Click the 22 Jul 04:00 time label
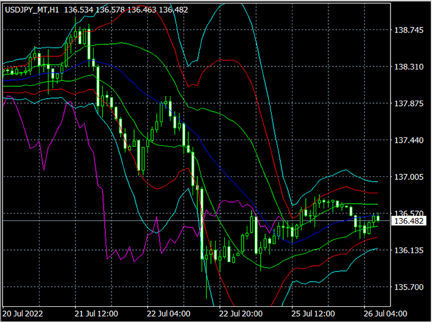 click(168, 313)
